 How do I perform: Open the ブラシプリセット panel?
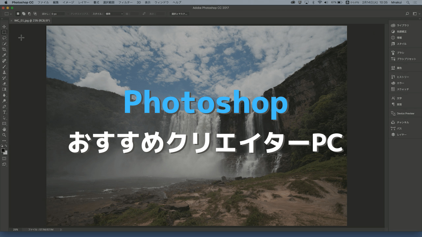404,59
